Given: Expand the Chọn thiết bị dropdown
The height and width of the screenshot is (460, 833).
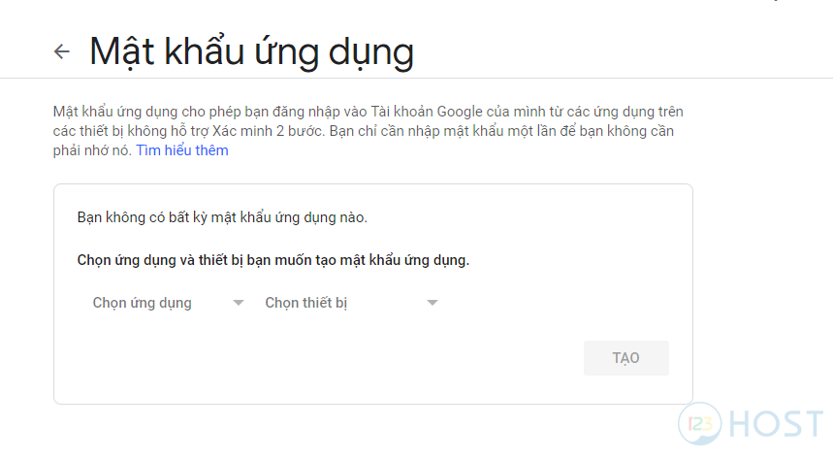Looking at the screenshot, I should (x=306, y=303).
